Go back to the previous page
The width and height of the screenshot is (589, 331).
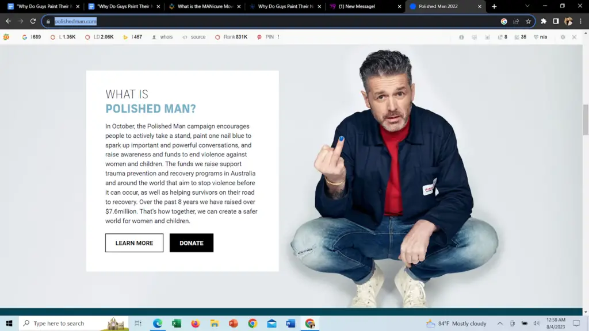(x=8, y=21)
